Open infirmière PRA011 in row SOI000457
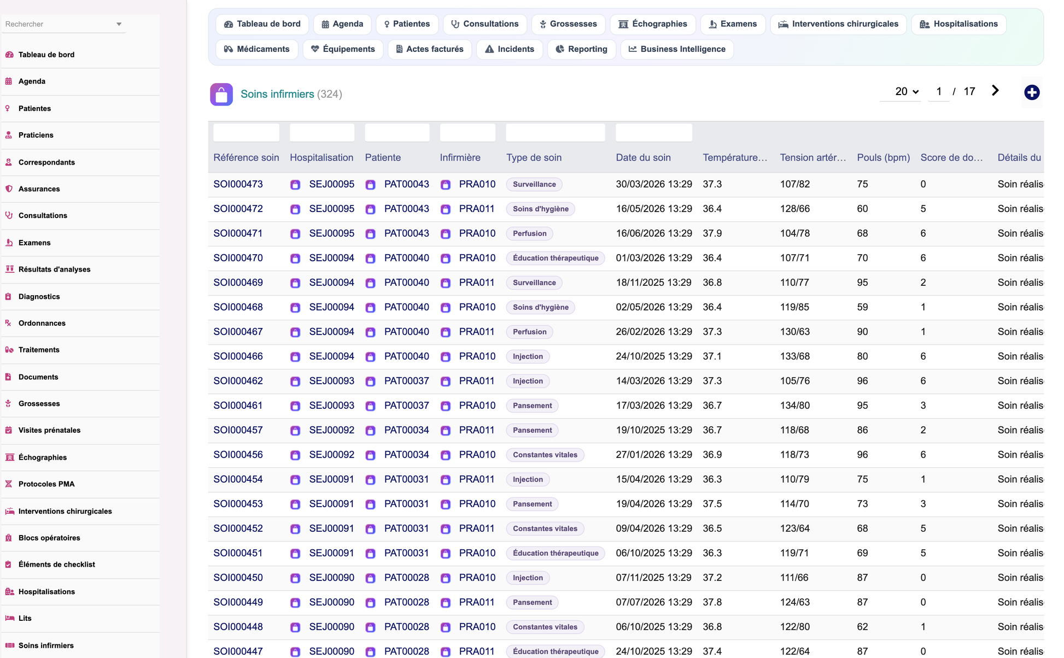Image resolution: width=1064 pixels, height=658 pixels. (477, 430)
